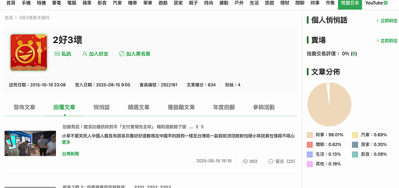Select the 回覆文章 tab

(64, 107)
